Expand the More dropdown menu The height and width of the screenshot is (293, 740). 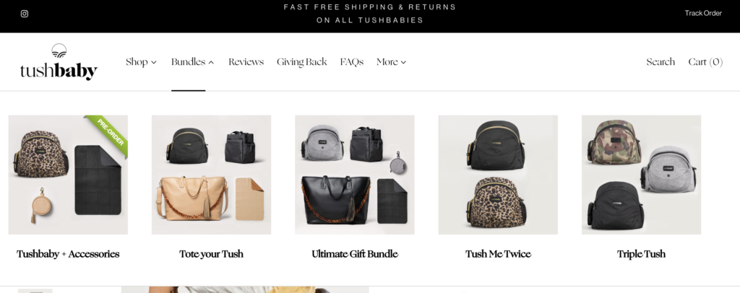coord(391,62)
